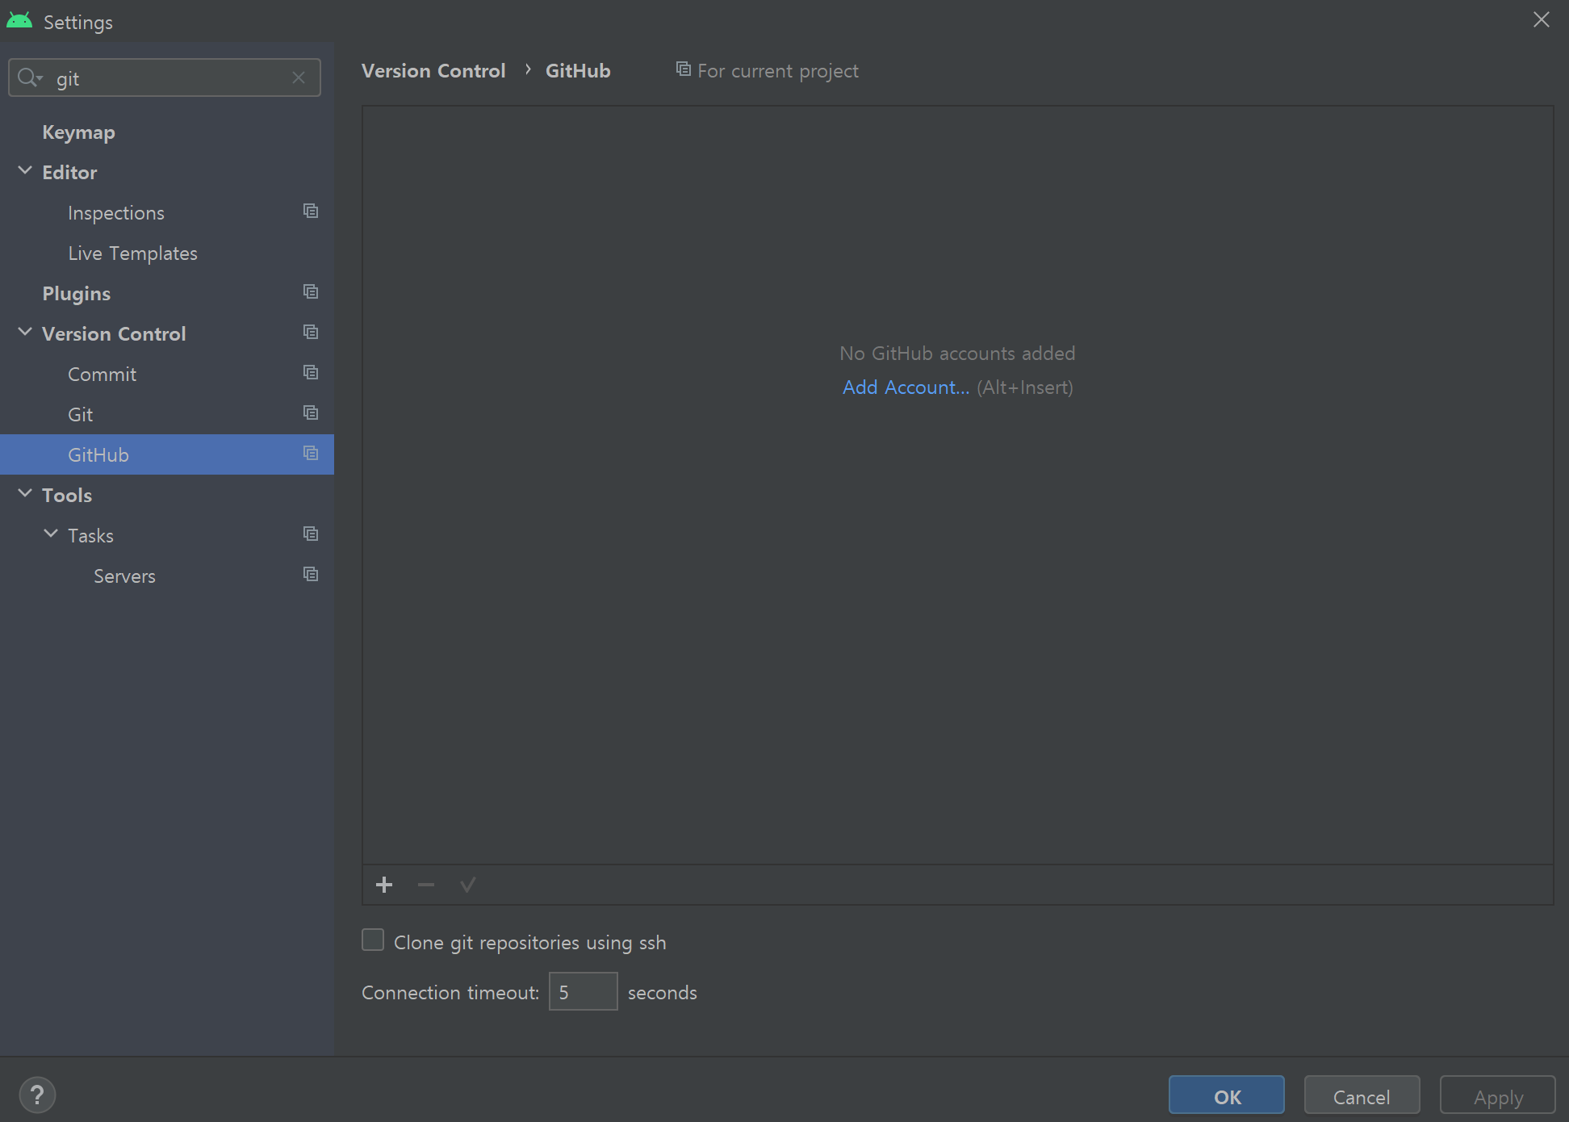Viewport: 1569px width, 1122px height.
Task: Click the Cancel button
Action: click(1362, 1095)
